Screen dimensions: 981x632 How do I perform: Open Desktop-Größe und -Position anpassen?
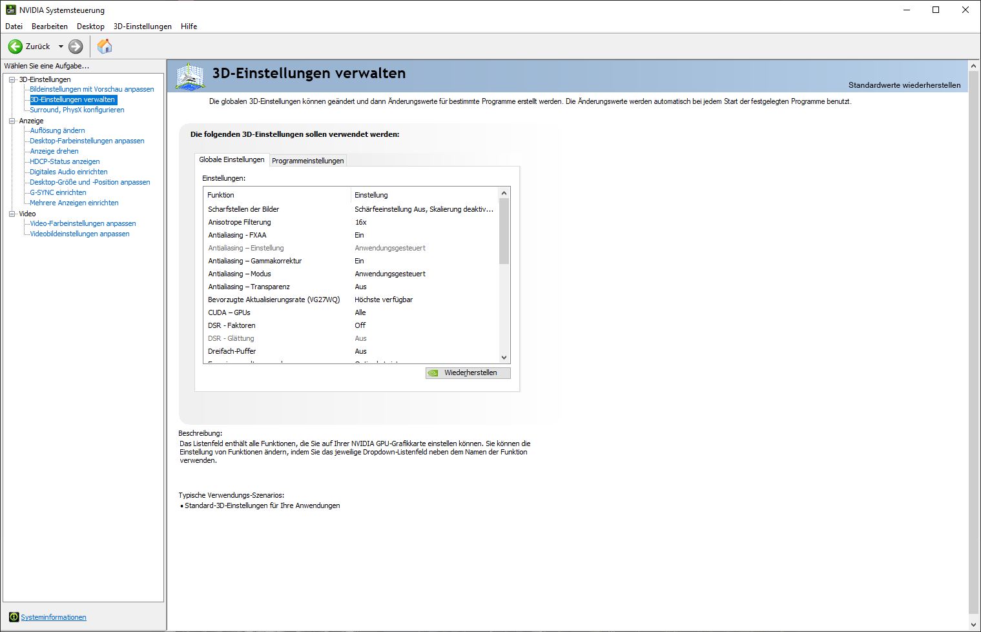tap(90, 182)
